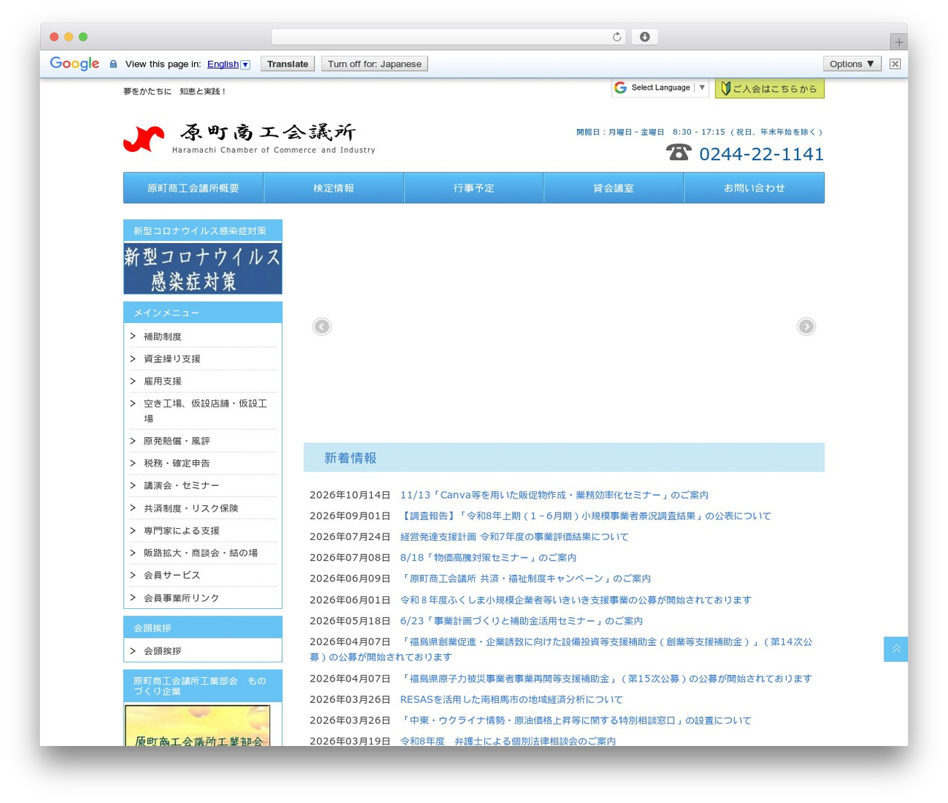Click the browser reload icon

click(x=617, y=37)
